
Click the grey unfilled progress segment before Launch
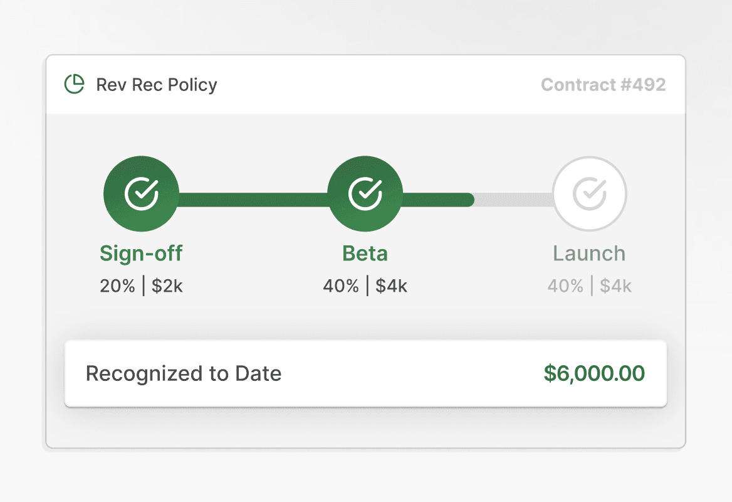point(513,200)
